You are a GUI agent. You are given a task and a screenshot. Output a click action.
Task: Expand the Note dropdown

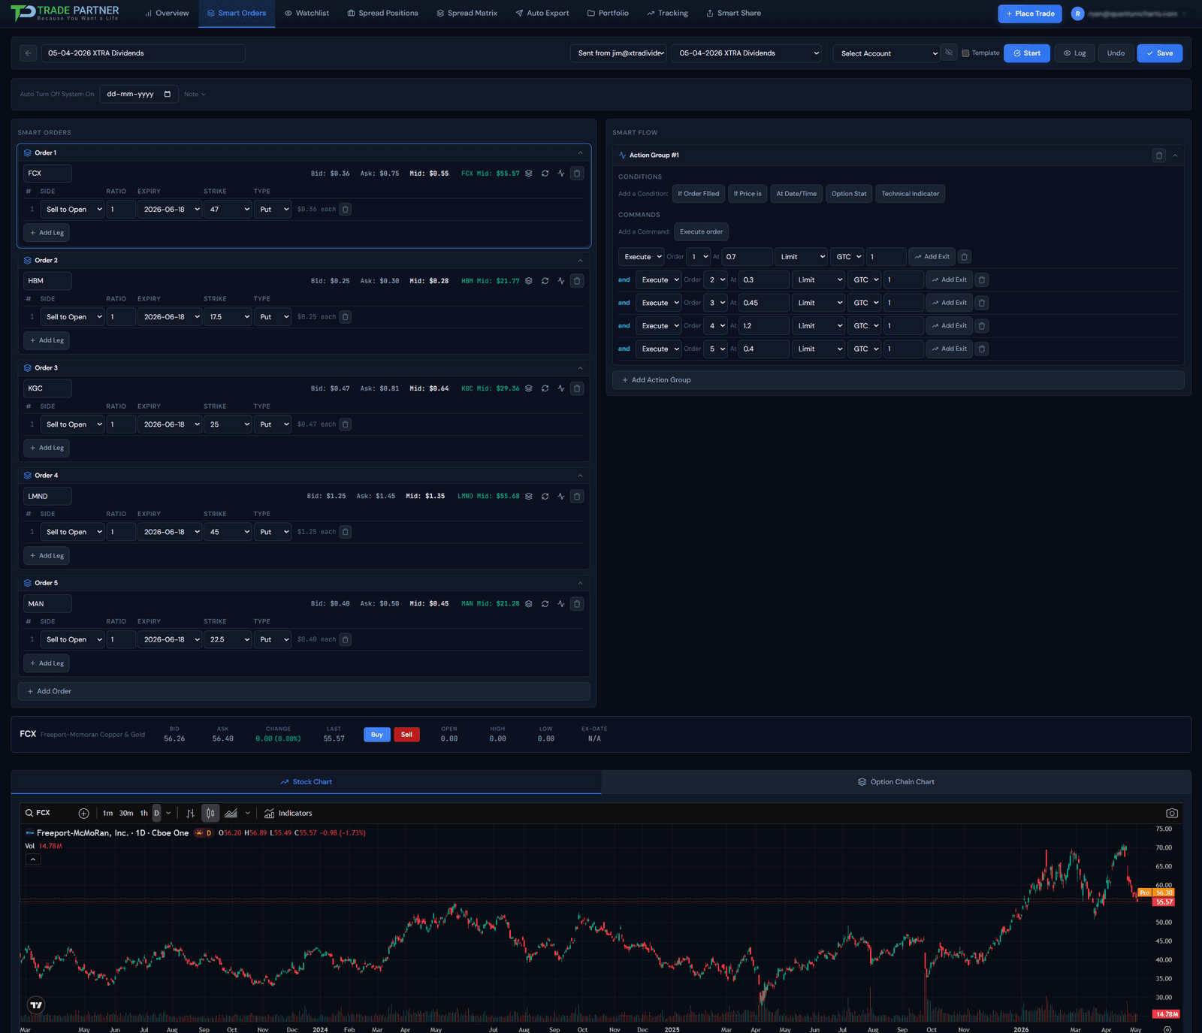(x=195, y=95)
